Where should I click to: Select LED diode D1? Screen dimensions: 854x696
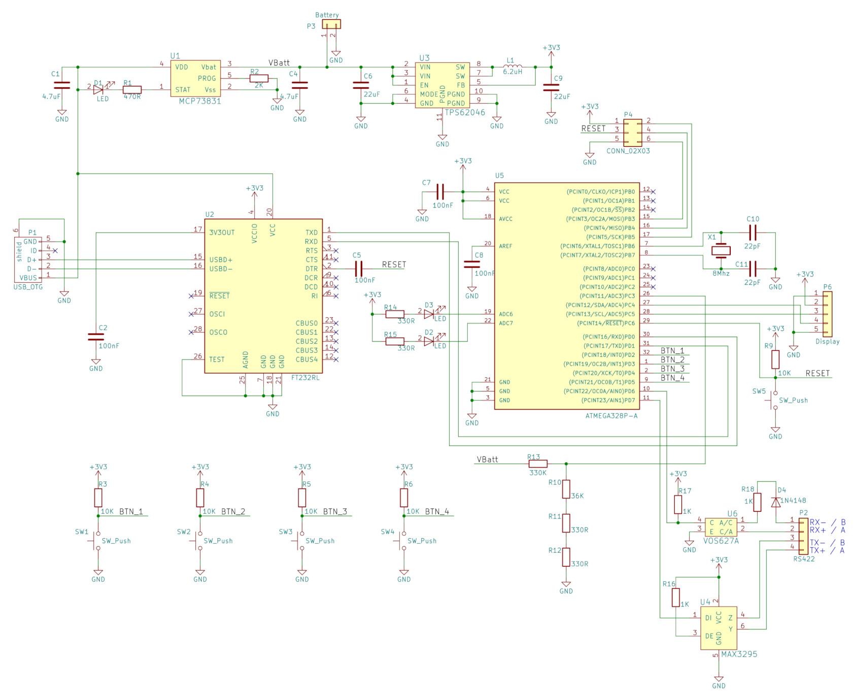(x=98, y=90)
